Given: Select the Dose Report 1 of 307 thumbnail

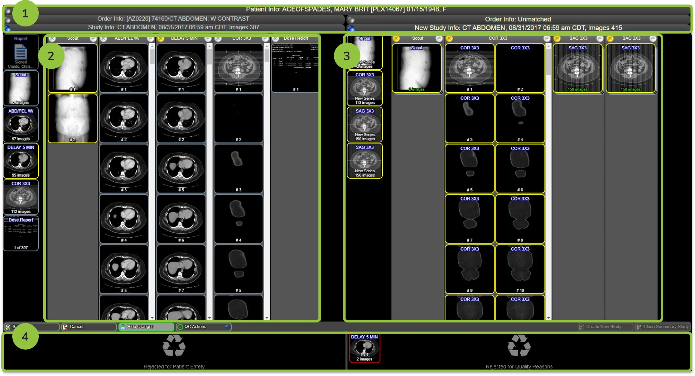Looking at the screenshot, I should (x=21, y=233).
